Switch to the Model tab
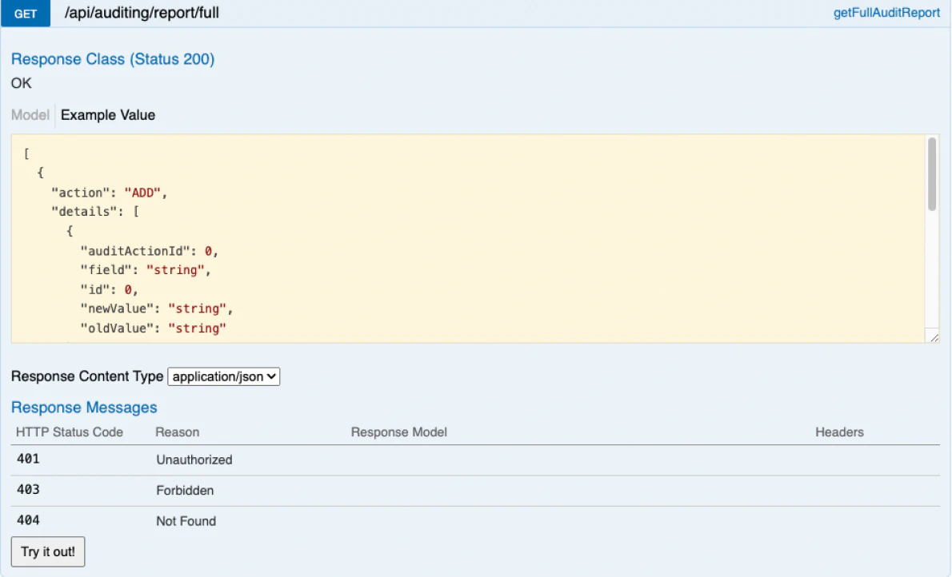The height and width of the screenshot is (577, 952). [29, 115]
